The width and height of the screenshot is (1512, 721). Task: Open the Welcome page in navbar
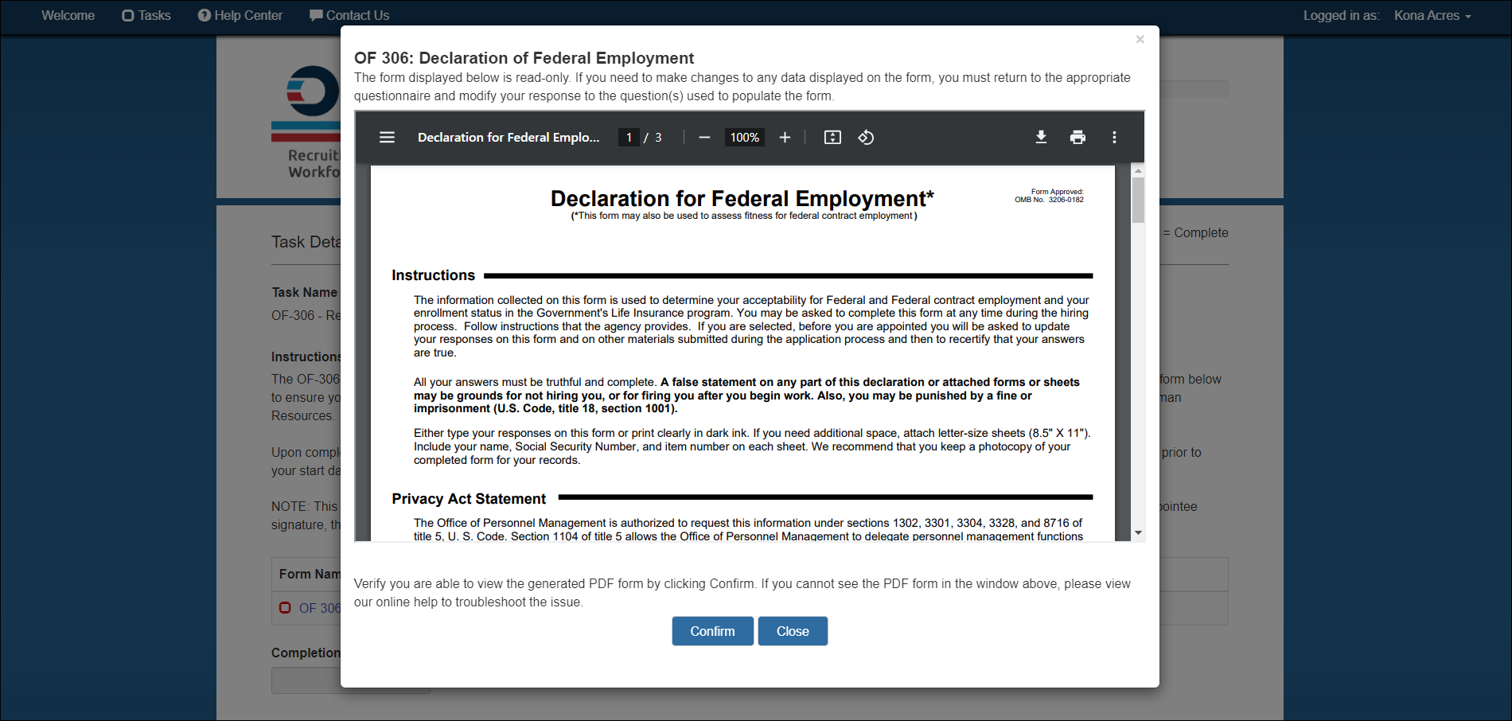pos(68,15)
